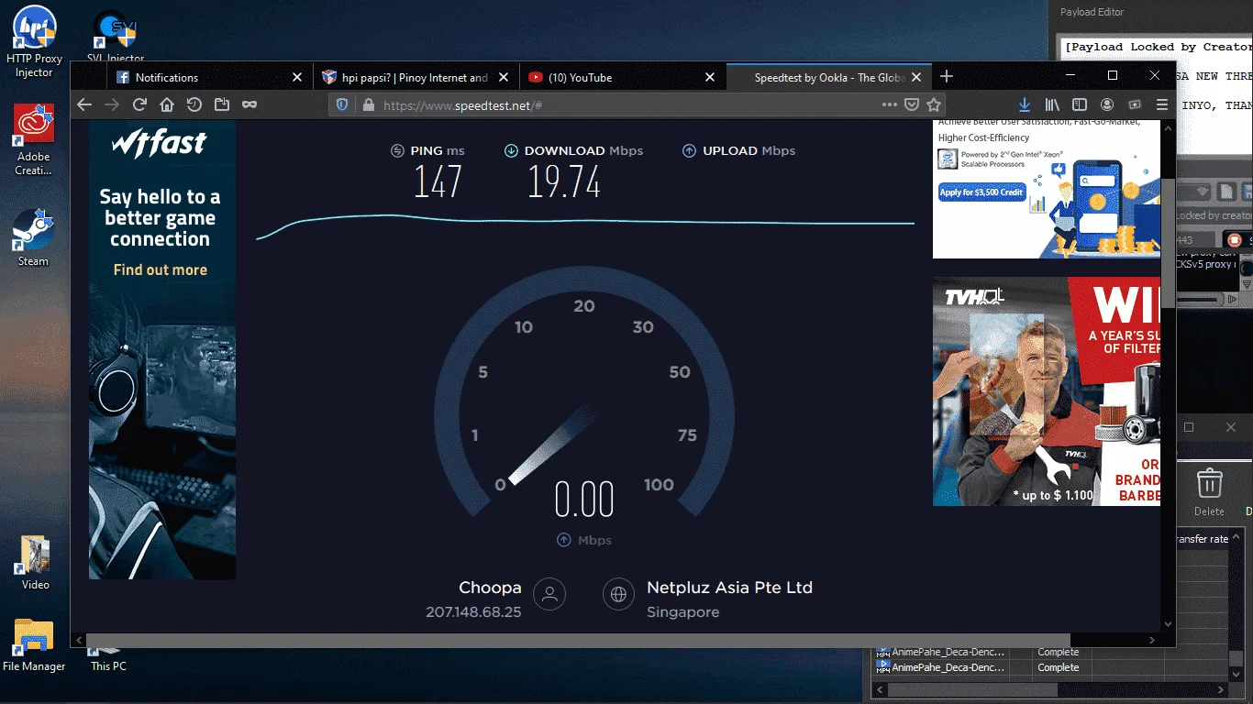
Task: Click the 147 ping result
Action: tap(438, 182)
